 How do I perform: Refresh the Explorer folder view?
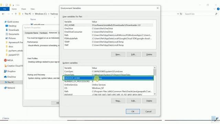[181, 14]
